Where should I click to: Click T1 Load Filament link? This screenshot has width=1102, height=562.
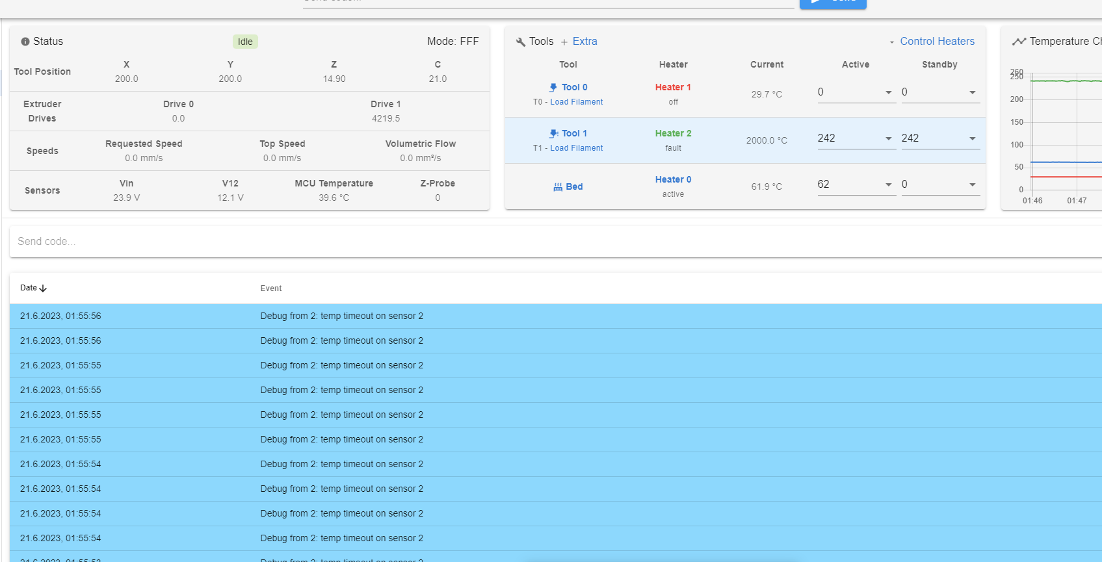click(576, 148)
